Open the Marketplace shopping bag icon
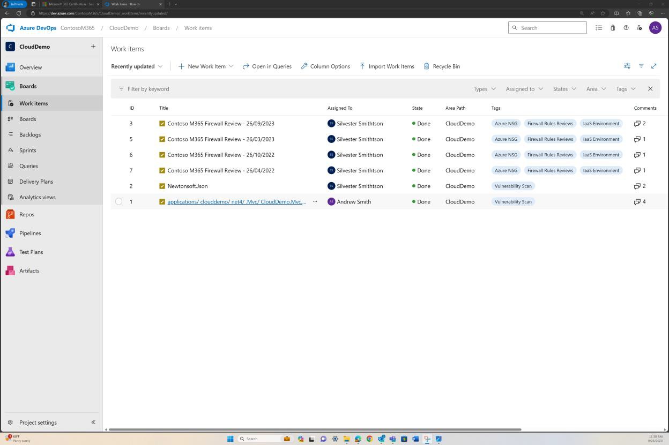Screen dimensions: 669x445 tap(613, 28)
